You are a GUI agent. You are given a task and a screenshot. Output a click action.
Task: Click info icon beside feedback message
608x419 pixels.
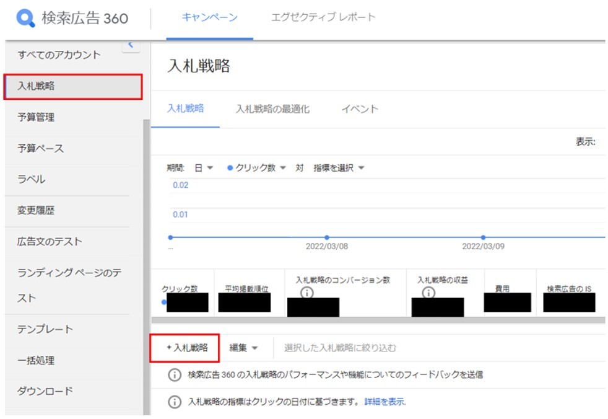coord(175,375)
